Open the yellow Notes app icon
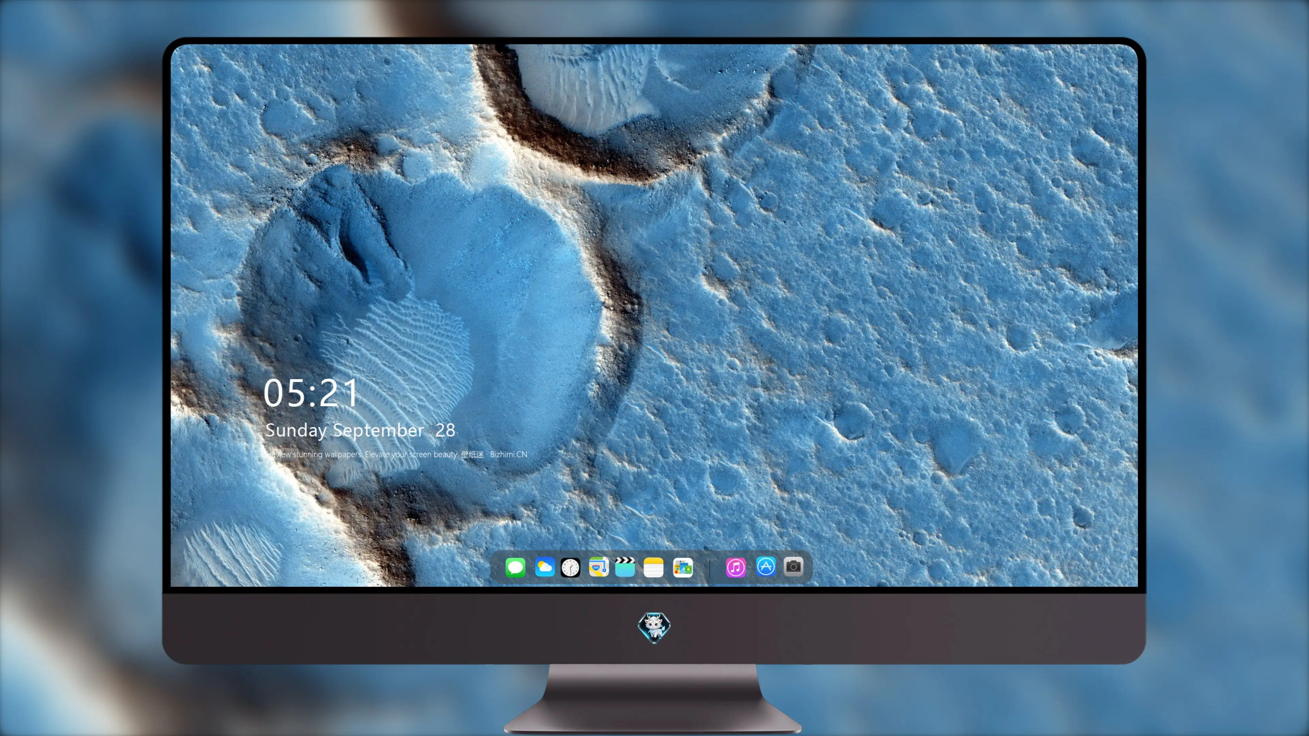Image resolution: width=1309 pixels, height=736 pixels. (653, 567)
